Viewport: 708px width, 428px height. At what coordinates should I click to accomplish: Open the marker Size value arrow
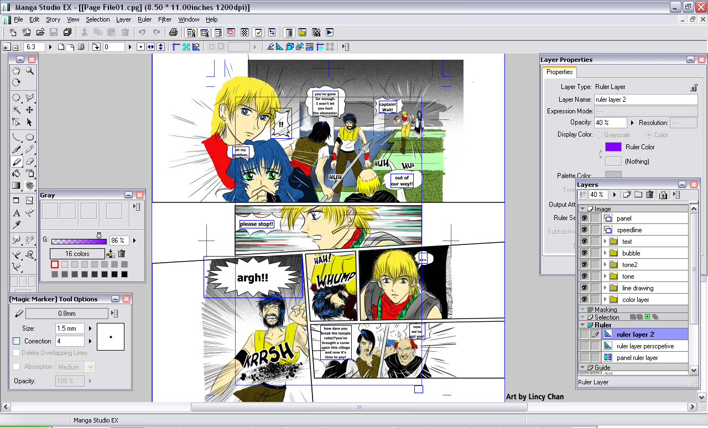[x=89, y=328]
